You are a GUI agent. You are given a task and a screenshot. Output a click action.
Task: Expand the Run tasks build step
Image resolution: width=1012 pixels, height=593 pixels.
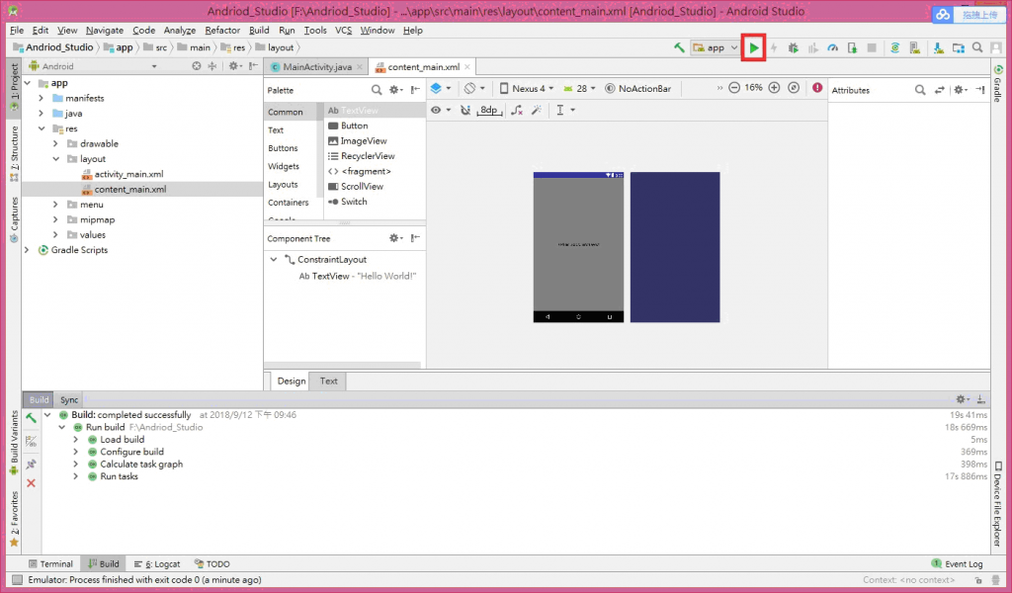(75, 476)
